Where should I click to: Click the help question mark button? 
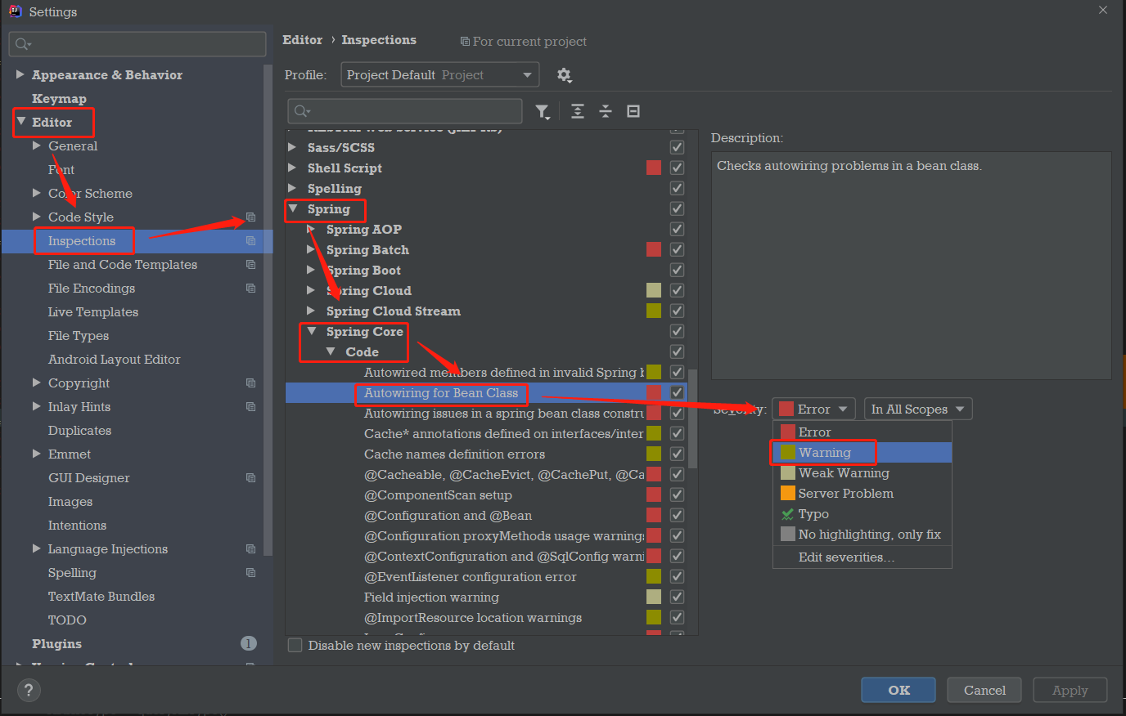point(29,690)
